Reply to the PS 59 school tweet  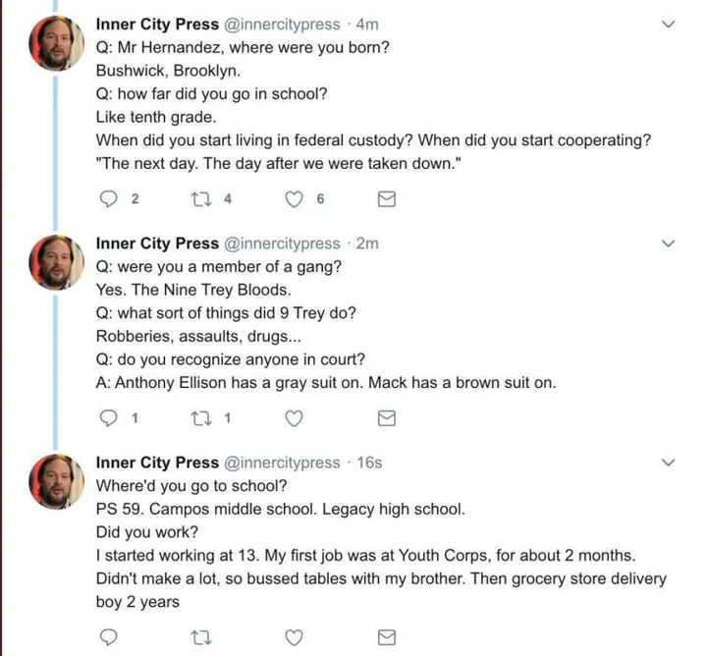click(110, 637)
